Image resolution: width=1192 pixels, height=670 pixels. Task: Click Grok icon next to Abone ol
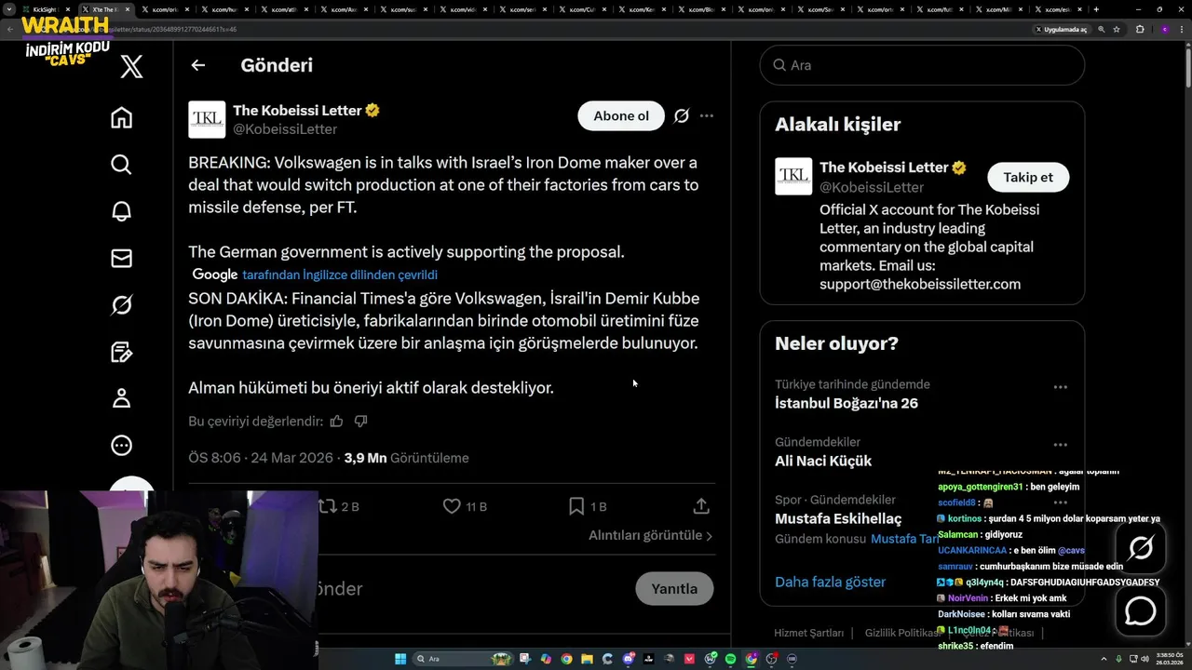point(682,116)
